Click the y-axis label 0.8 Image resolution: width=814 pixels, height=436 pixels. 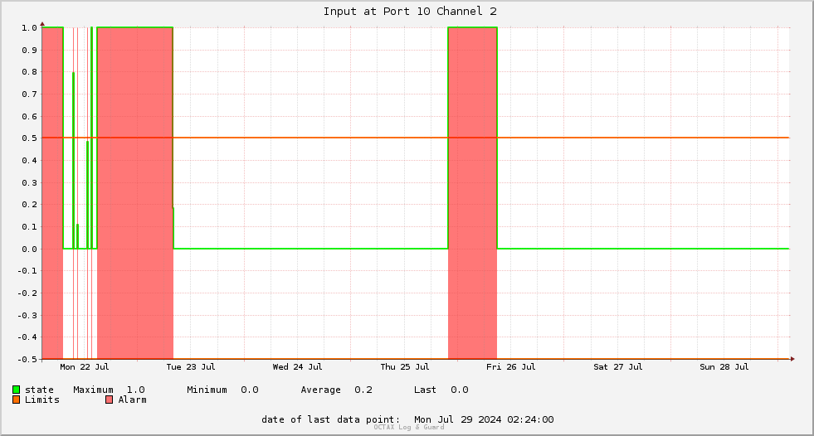pyautogui.click(x=29, y=72)
